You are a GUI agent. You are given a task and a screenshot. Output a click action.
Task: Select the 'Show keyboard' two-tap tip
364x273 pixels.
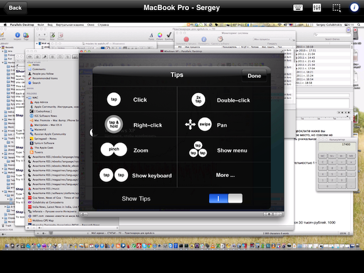tap(136, 175)
